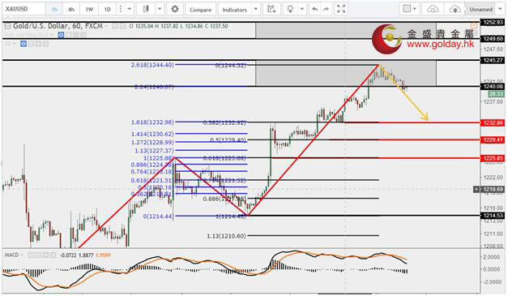This screenshot has width=508, height=296.
Task: Toggle fullscreen chart mode
Action: (341, 9)
